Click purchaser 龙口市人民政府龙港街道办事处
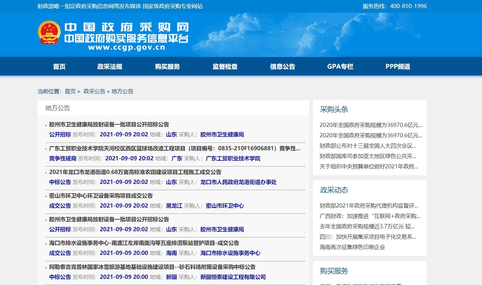This screenshot has height=285, width=482. point(238,182)
